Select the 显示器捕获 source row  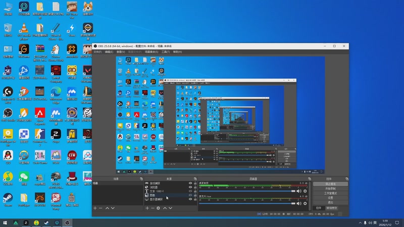pyautogui.click(x=171, y=199)
